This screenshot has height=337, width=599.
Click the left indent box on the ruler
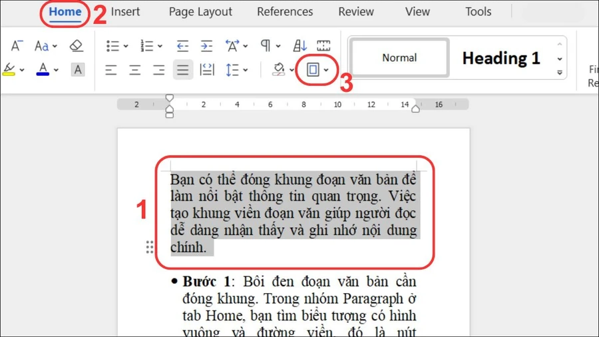pos(170,115)
